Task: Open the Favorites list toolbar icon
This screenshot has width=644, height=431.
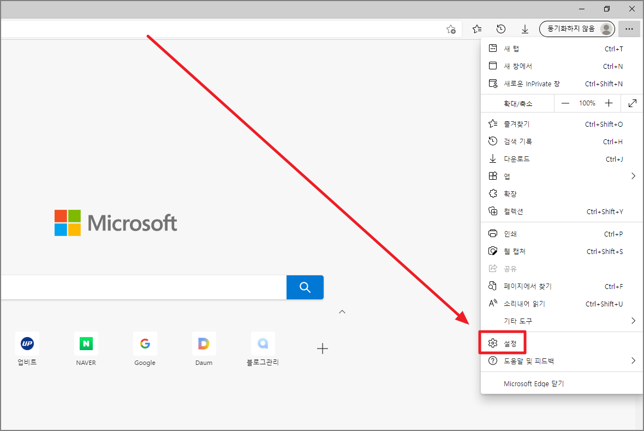Action: [x=477, y=29]
